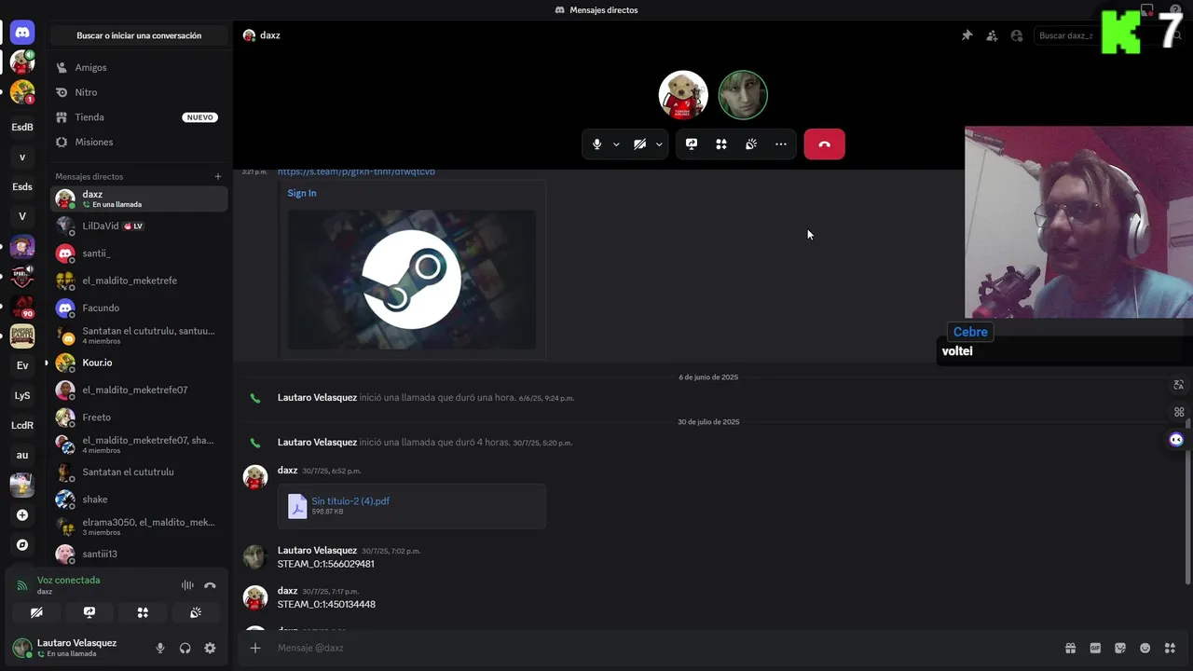Follow the Steam Sign In link
This screenshot has height=671, width=1193.
302,193
